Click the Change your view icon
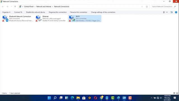 click(164, 12)
